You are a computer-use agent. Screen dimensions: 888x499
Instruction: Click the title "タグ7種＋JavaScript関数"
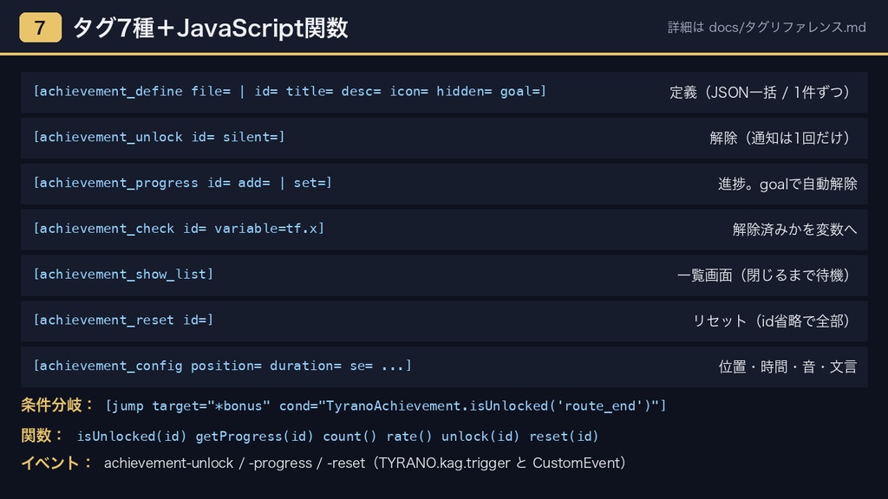[x=210, y=28]
